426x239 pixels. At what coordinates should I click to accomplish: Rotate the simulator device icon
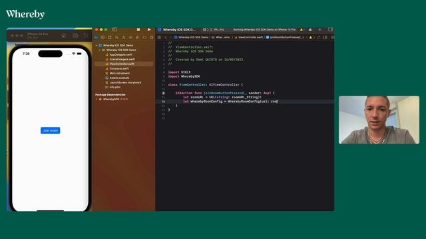(x=86, y=35)
